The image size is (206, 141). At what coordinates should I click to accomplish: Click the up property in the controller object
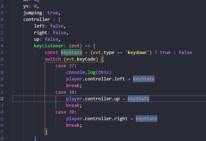pyautogui.click(x=37, y=39)
